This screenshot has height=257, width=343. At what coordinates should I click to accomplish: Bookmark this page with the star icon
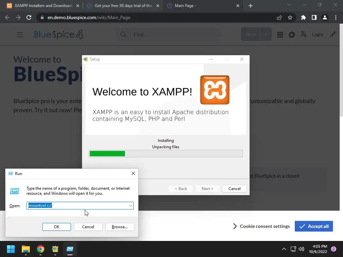290,17
